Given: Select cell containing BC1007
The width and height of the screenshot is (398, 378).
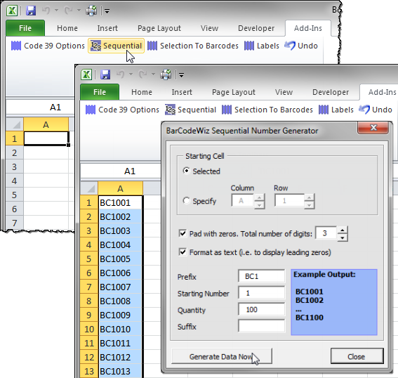Looking at the screenshot, I should point(120,287).
